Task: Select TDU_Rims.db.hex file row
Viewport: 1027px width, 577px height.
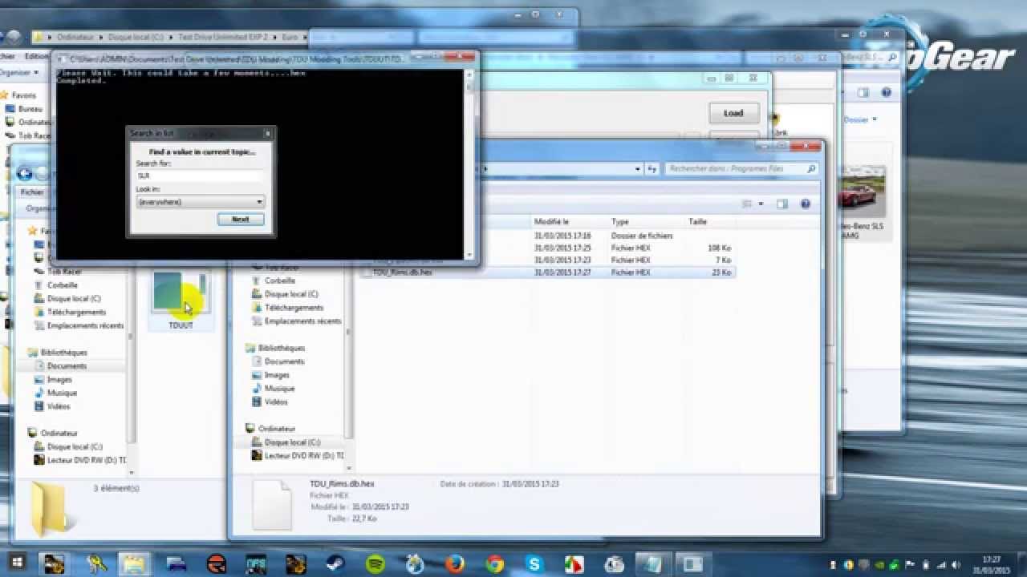Action: point(547,272)
